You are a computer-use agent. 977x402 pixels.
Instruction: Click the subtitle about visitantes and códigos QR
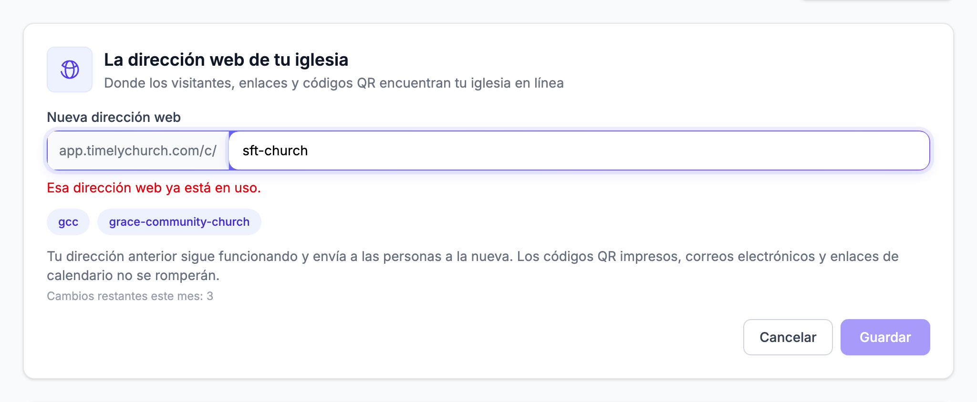tap(334, 83)
